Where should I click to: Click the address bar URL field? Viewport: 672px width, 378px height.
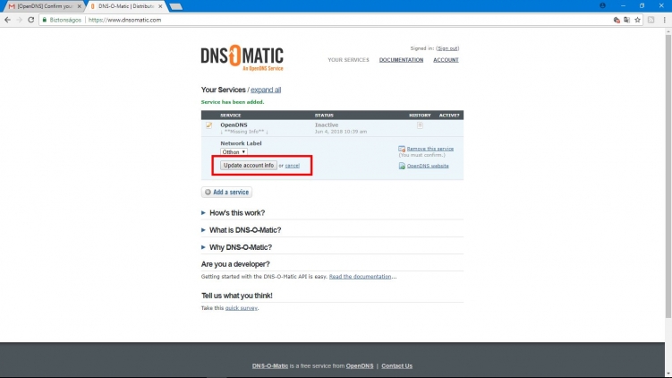click(x=343, y=20)
